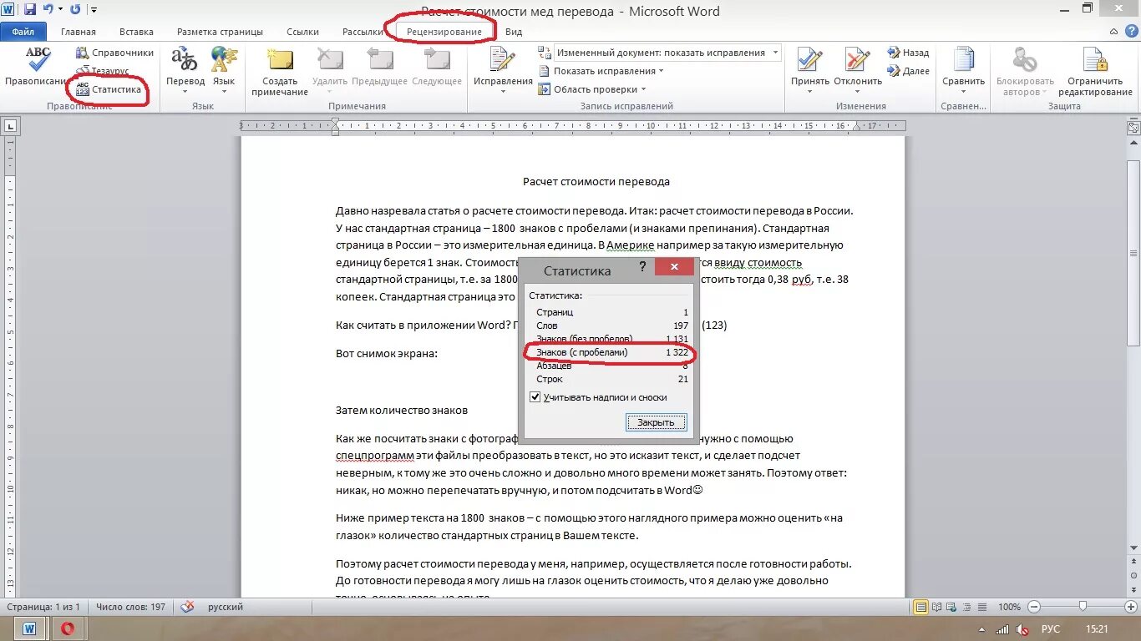
Task: Close Статистика dialog with red X
Action: coord(674,267)
